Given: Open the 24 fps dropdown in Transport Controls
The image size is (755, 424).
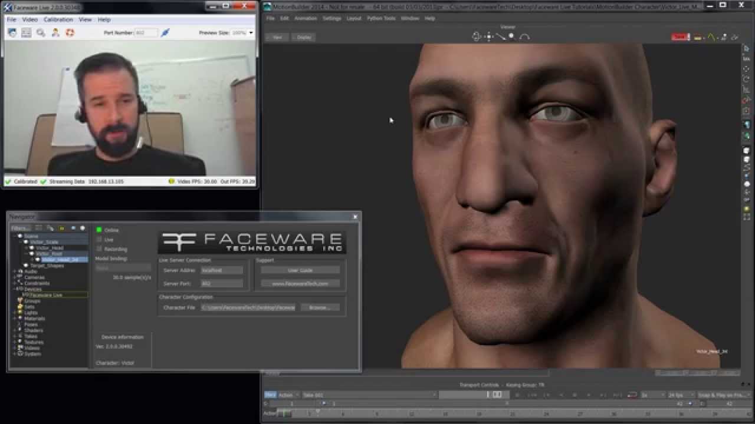Looking at the screenshot, I should click(x=681, y=395).
